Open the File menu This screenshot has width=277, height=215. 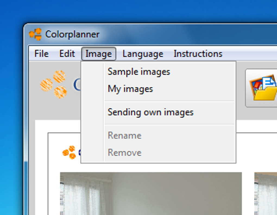(41, 54)
